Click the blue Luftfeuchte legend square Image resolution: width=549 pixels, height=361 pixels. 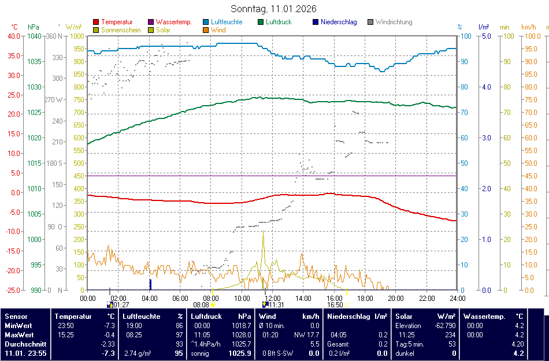click(206, 23)
